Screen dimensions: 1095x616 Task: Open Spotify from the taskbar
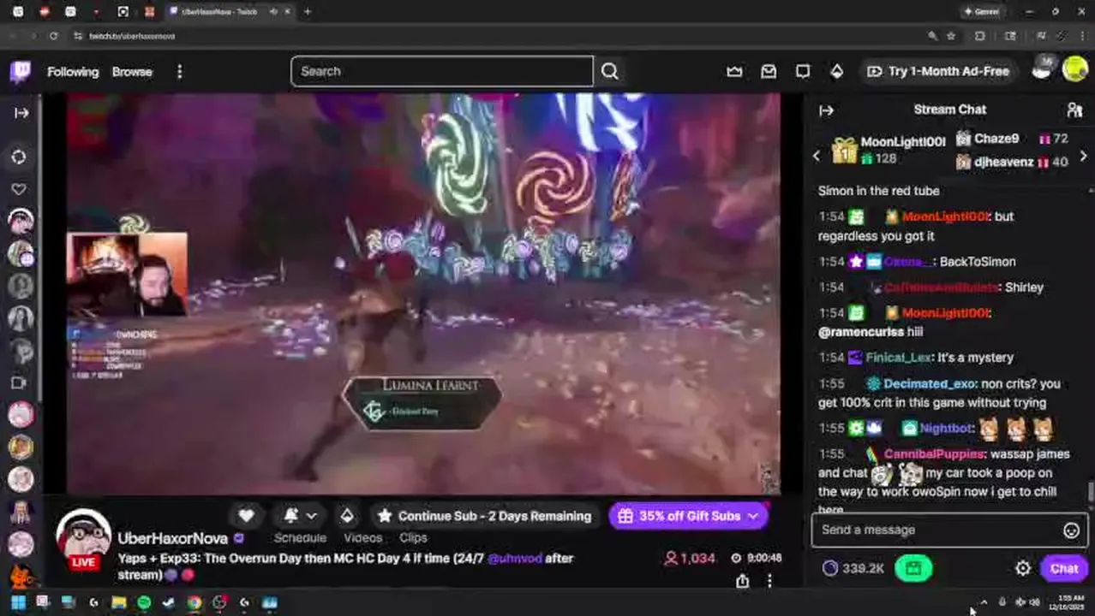(x=144, y=603)
